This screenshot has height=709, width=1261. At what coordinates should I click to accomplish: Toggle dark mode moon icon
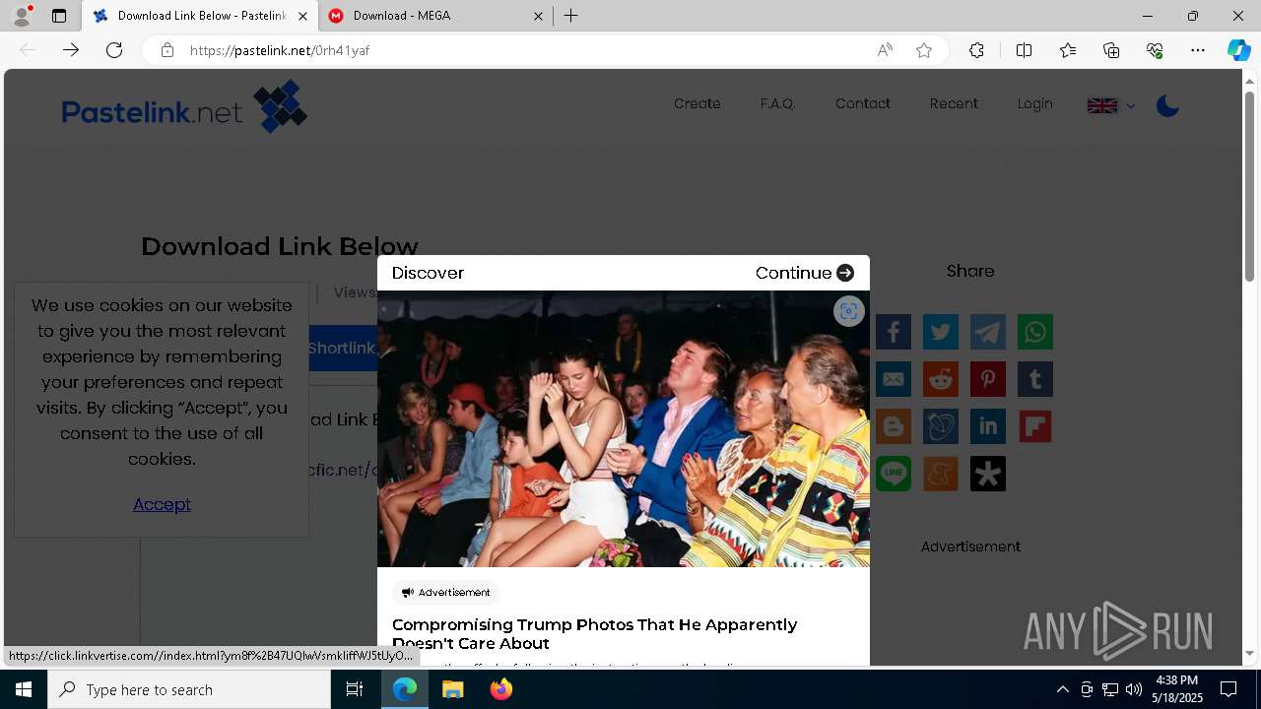pyautogui.click(x=1167, y=105)
